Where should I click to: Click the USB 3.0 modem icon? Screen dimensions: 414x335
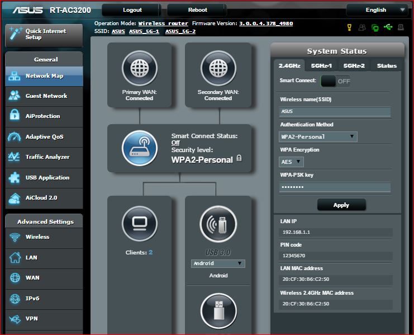218,224
